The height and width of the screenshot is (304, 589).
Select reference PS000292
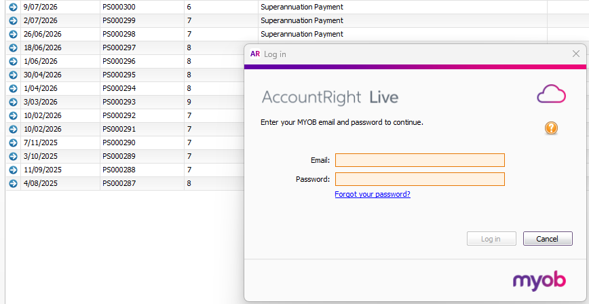pyautogui.click(x=119, y=115)
